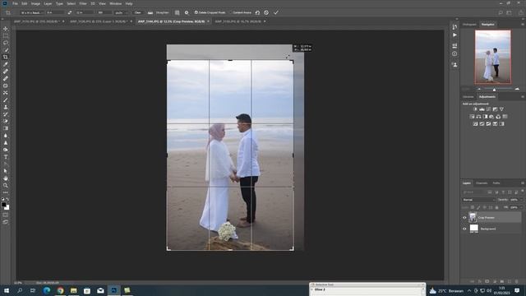Screen dimensions: 526x296
Task: Toggle Delete Cropped Pixels checkbox
Action: pos(196,12)
